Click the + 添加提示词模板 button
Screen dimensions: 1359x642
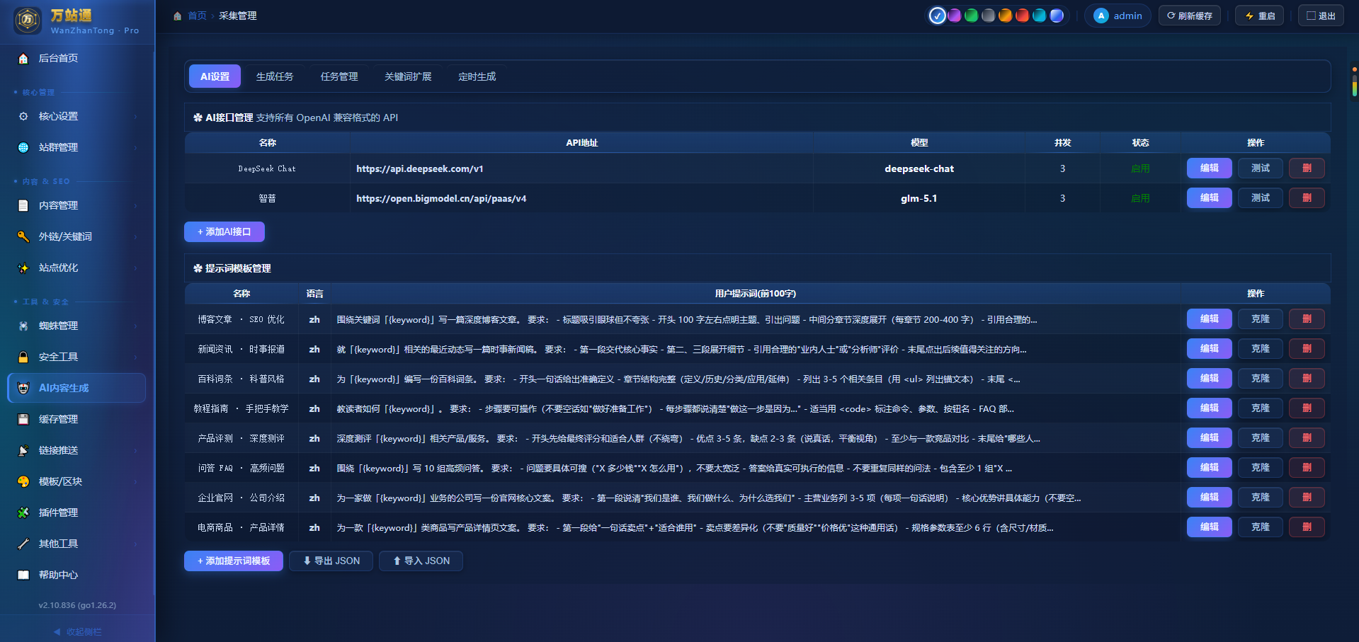pyautogui.click(x=234, y=561)
